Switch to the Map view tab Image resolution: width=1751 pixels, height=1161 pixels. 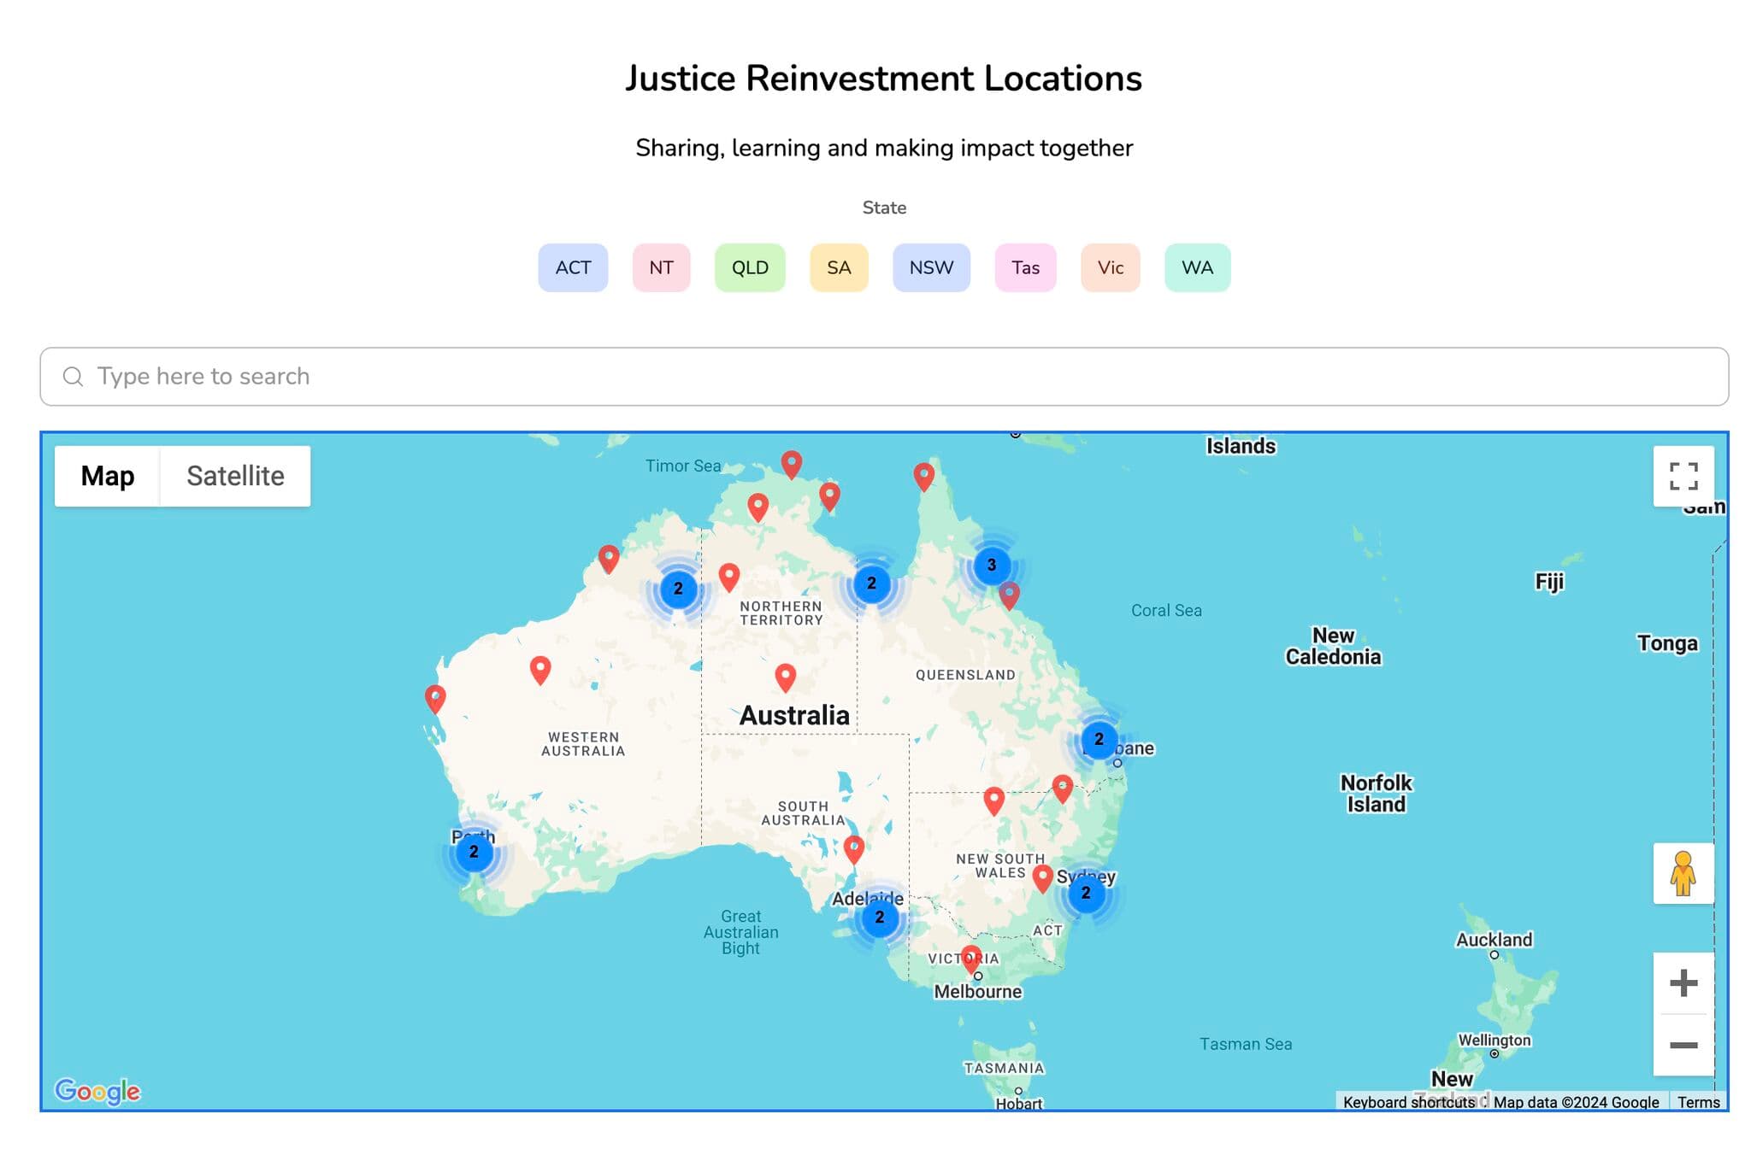click(108, 475)
